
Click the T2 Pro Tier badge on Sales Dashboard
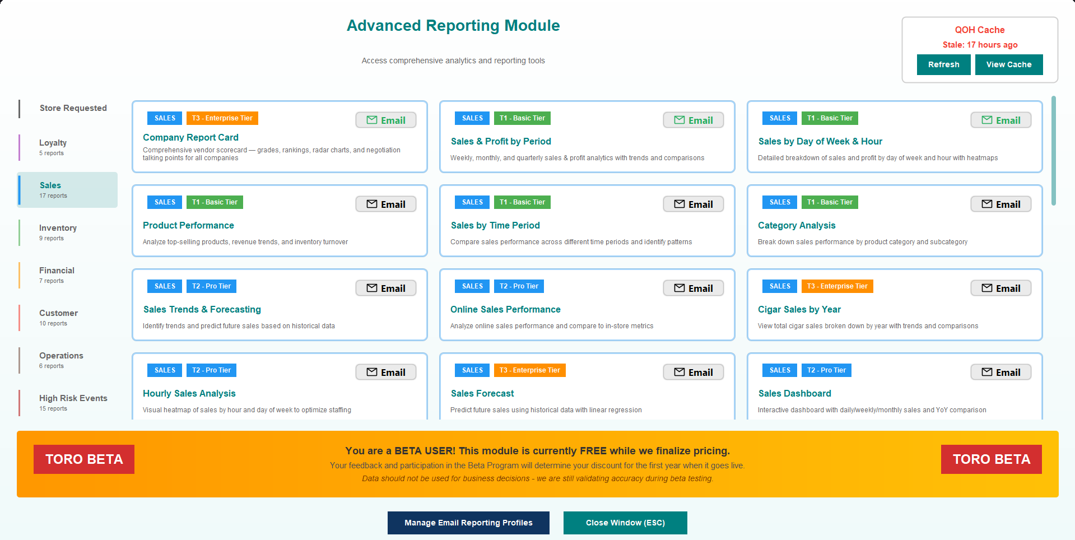click(x=826, y=370)
